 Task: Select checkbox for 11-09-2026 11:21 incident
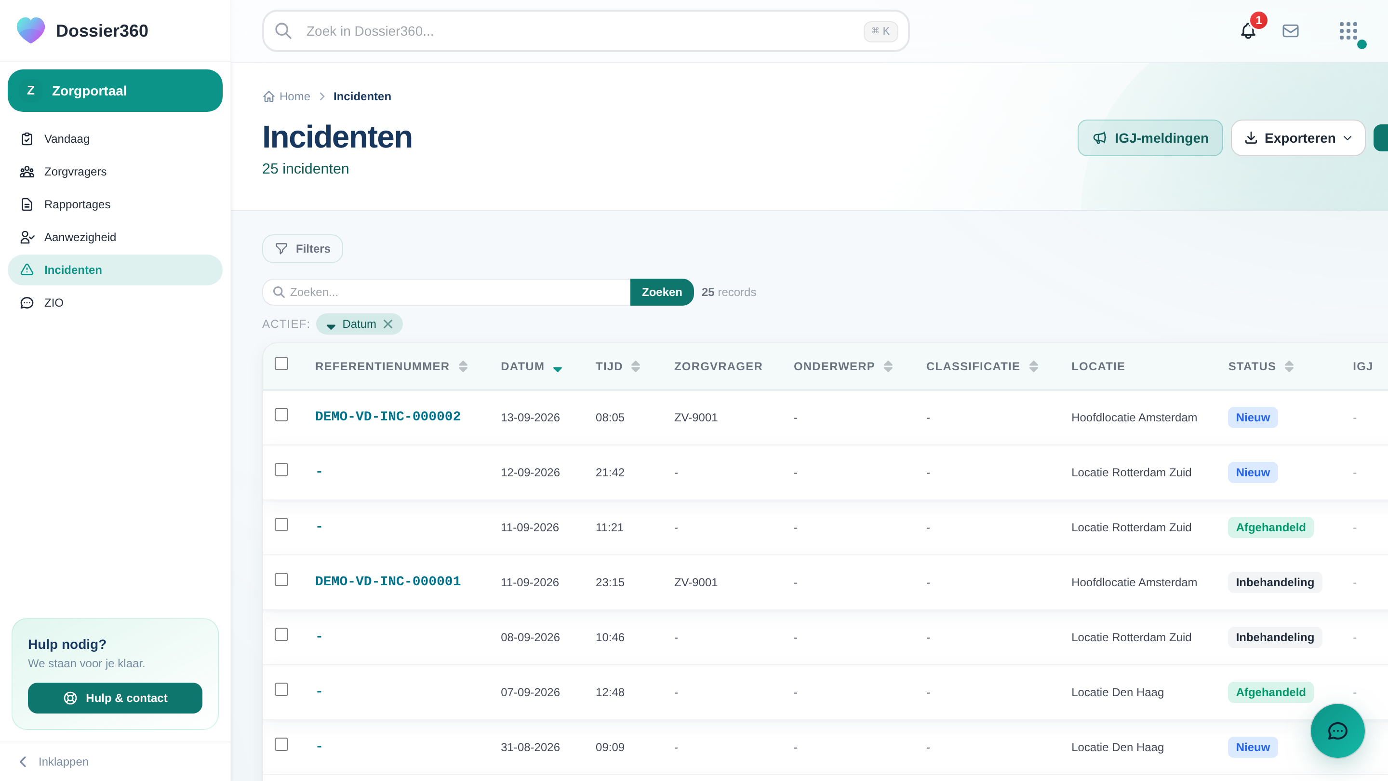(x=281, y=525)
